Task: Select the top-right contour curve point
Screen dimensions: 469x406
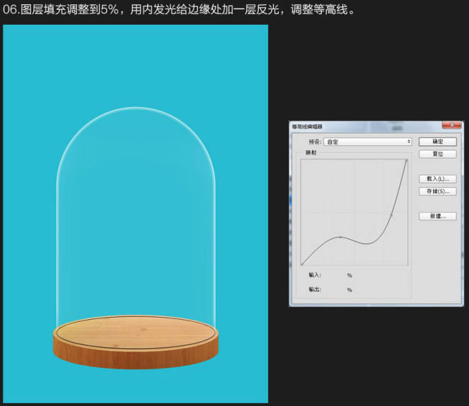Action: click(407, 160)
